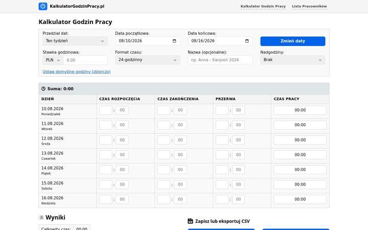This screenshot has height=230, width=368.
Task: Click start hour field for 14.08.2026
Action: [x=106, y=170]
